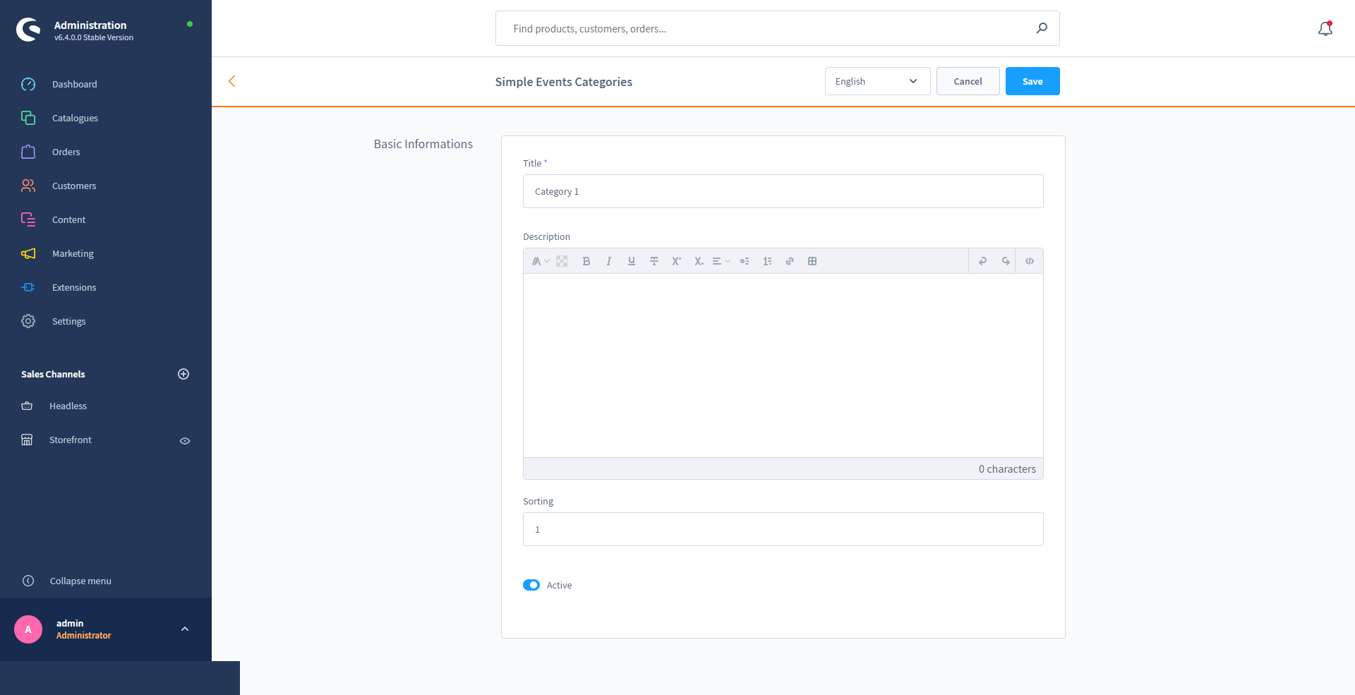This screenshot has width=1355, height=695.
Task: Click the green status indicator dot
Action: pos(190,24)
